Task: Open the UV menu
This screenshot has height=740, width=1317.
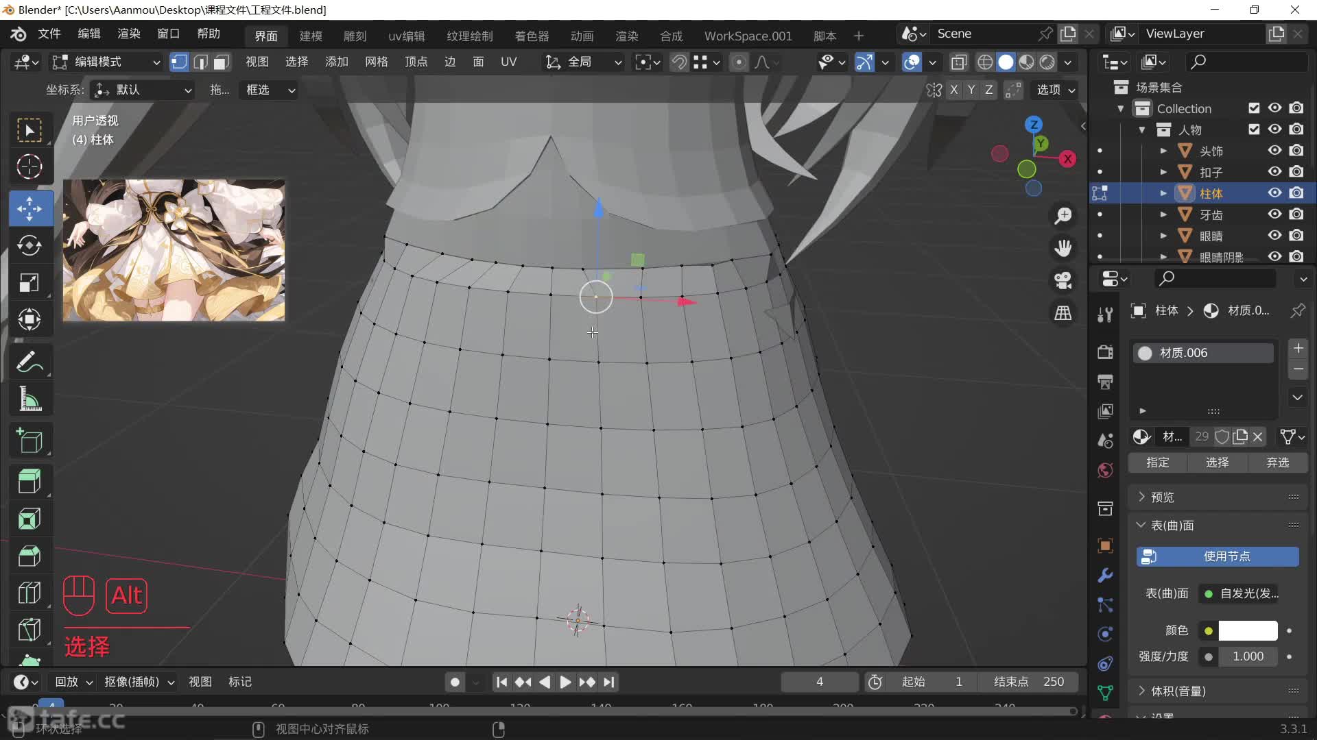Action: click(508, 62)
